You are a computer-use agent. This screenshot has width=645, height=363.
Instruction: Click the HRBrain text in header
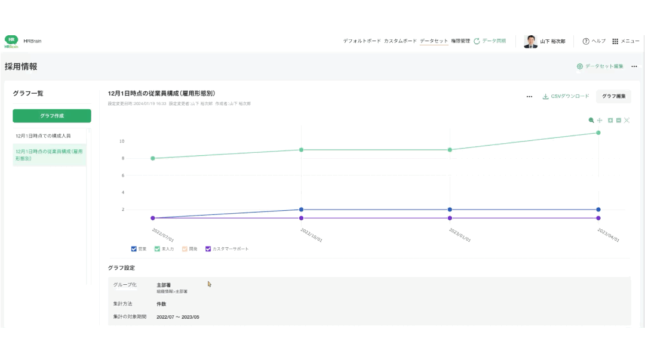[x=32, y=41]
